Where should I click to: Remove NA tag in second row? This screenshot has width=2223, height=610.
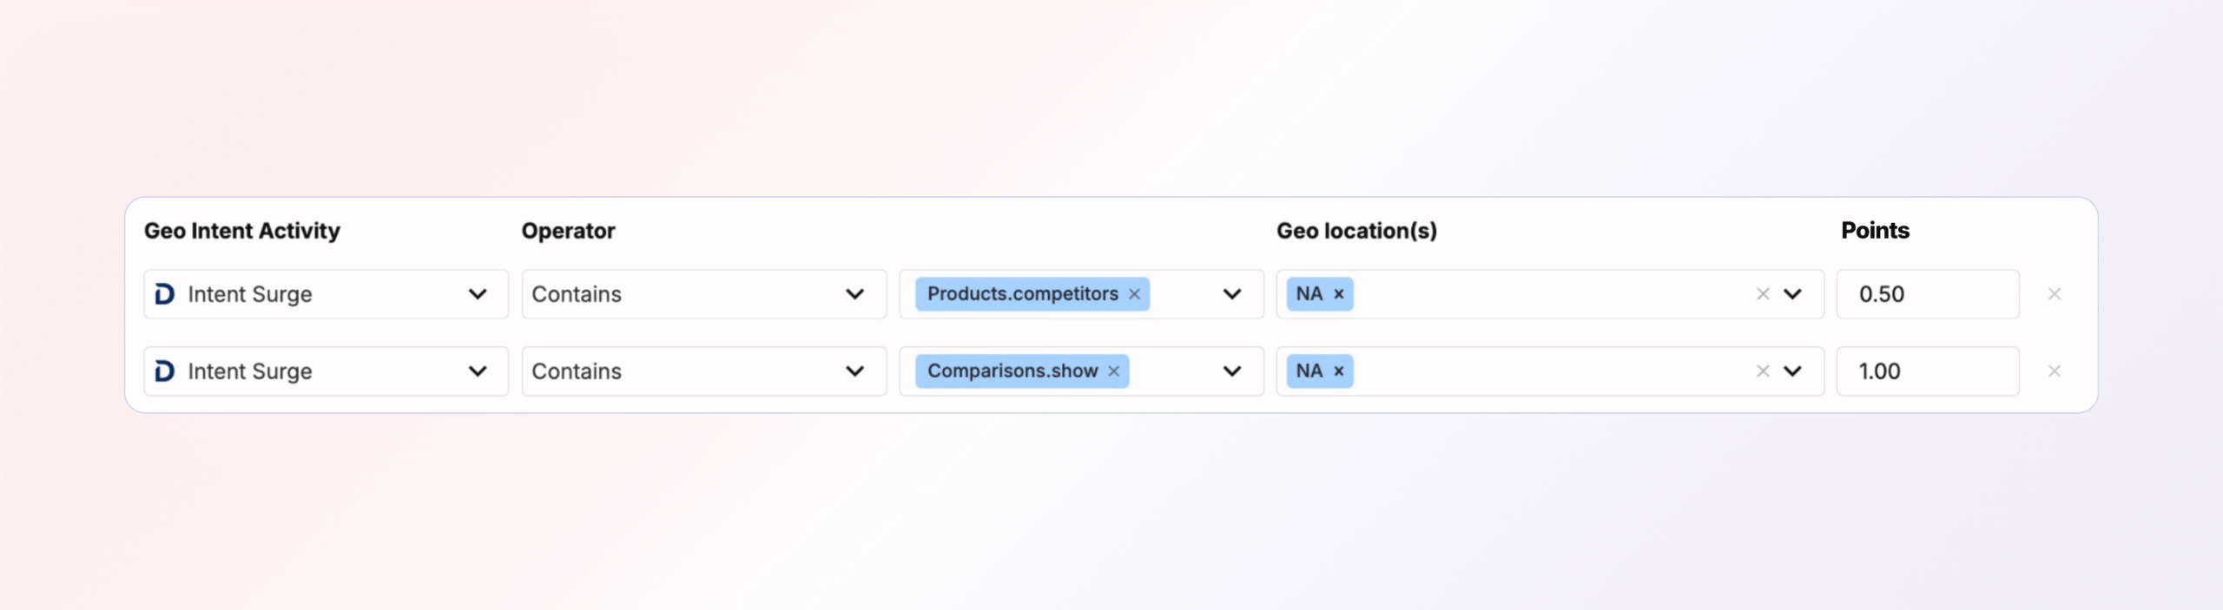click(1339, 371)
